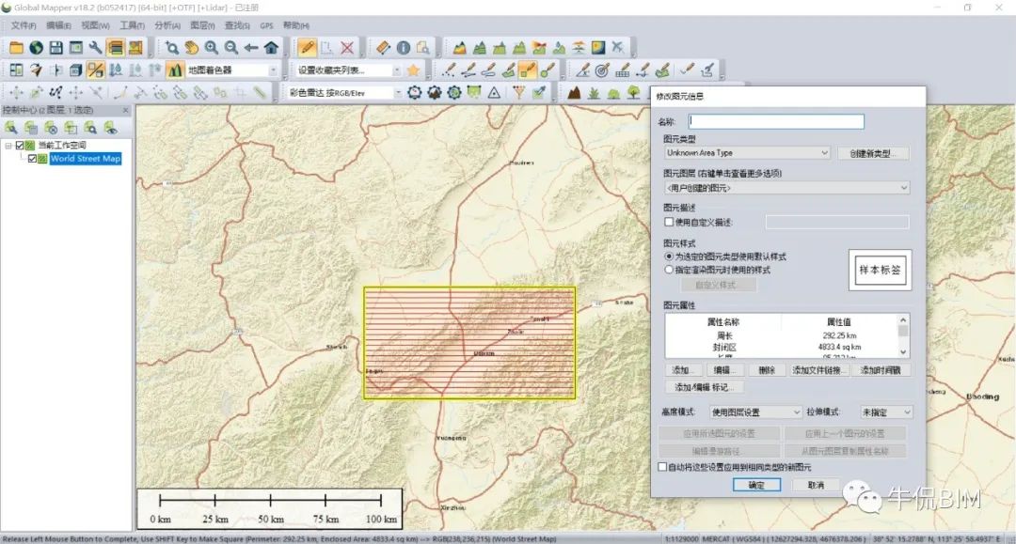Open the 拉伸模式 未指定 dropdown

(x=886, y=412)
